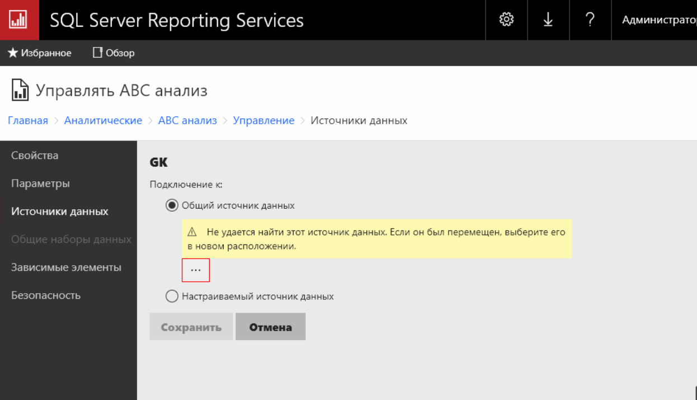Open help with the question mark icon

point(590,20)
